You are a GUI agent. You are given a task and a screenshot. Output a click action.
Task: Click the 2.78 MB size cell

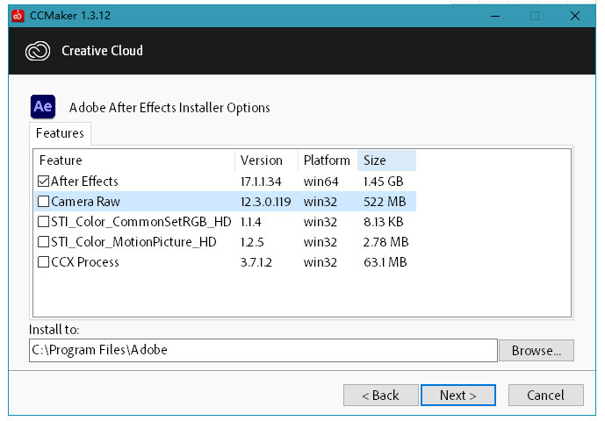385,242
